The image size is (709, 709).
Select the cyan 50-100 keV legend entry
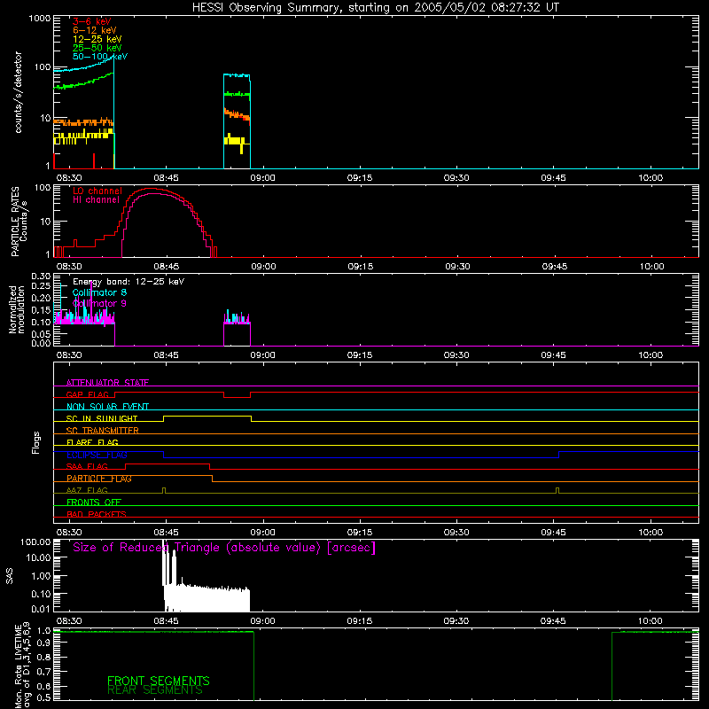(100, 57)
